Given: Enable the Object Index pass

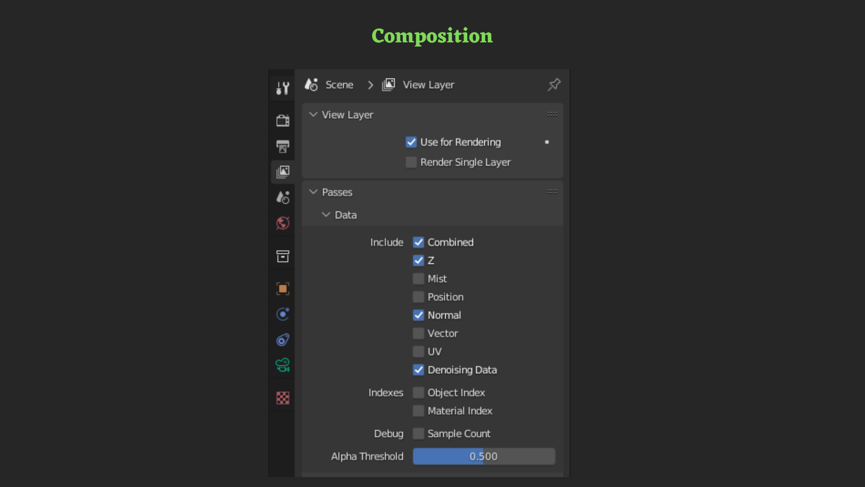Looking at the screenshot, I should pos(419,393).
